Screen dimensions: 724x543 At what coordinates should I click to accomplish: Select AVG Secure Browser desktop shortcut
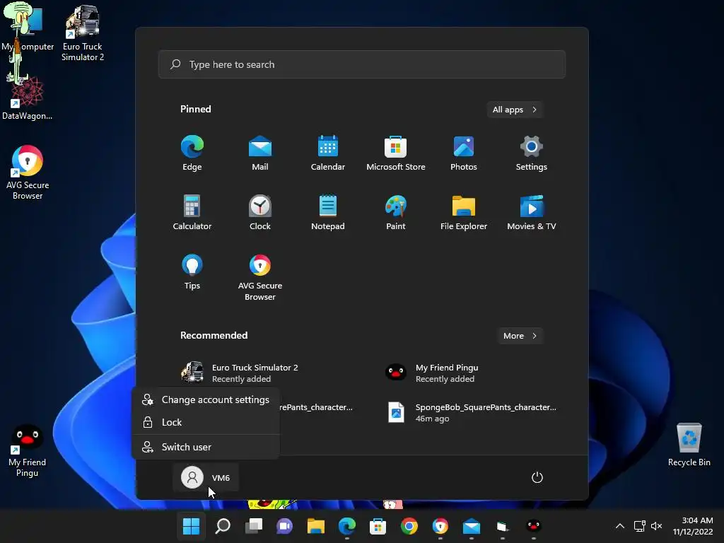pos(28,173)
